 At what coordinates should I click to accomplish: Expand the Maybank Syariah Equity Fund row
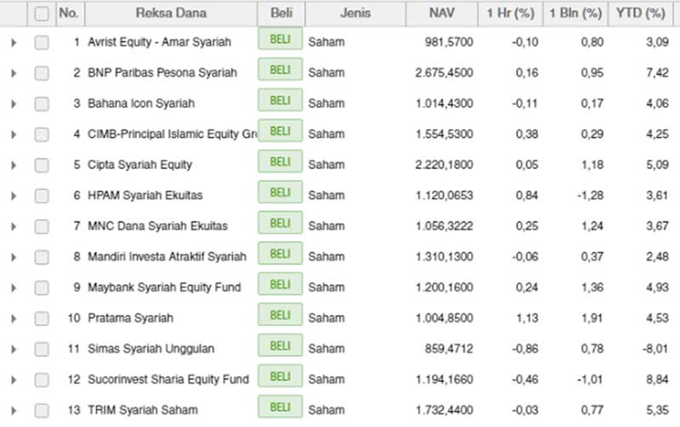[x=14, y=288]
